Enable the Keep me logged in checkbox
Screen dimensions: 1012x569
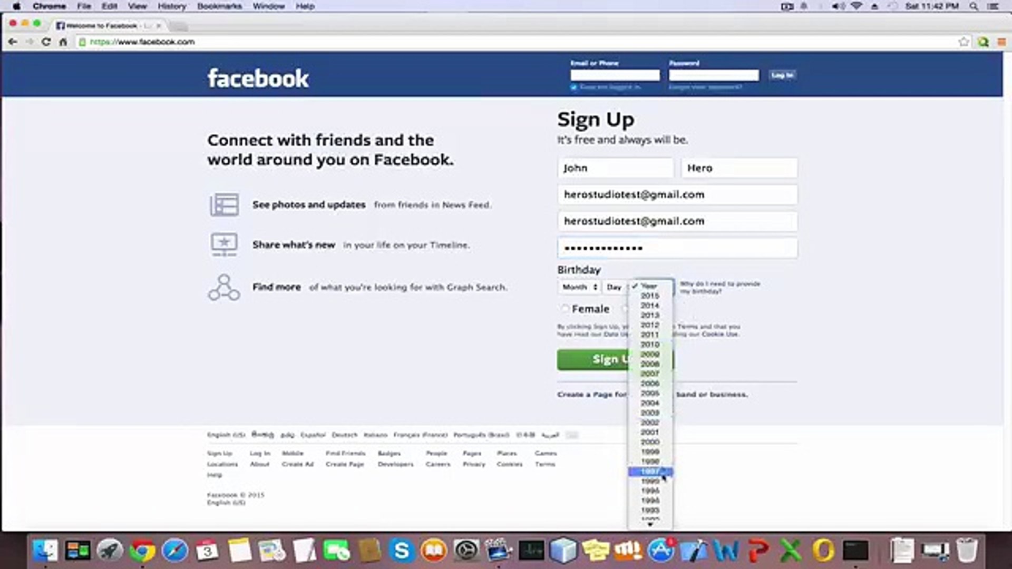(x=574, y=87)
